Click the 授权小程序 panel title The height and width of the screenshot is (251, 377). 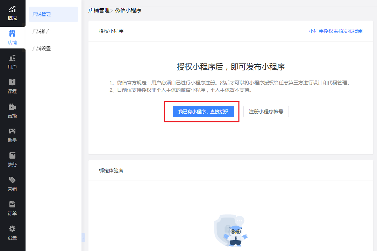111,31
